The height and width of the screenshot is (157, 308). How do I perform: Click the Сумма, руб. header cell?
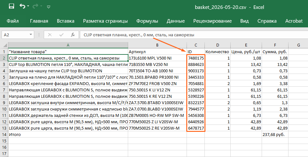pos(275,52)
